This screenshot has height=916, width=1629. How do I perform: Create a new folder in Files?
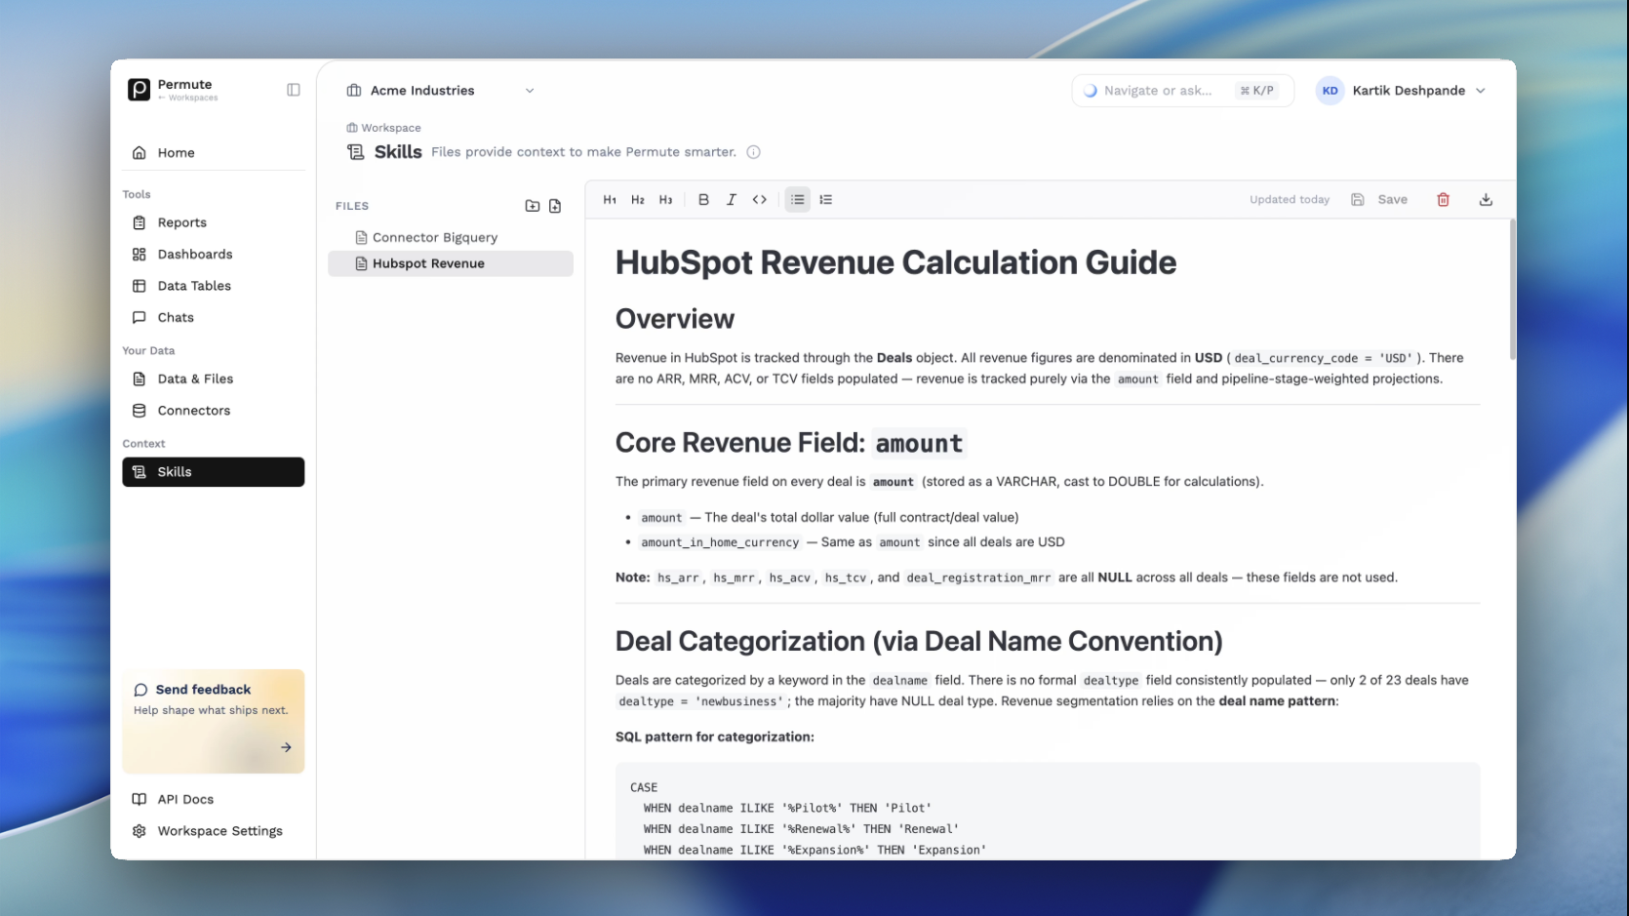tap(533, 206)
